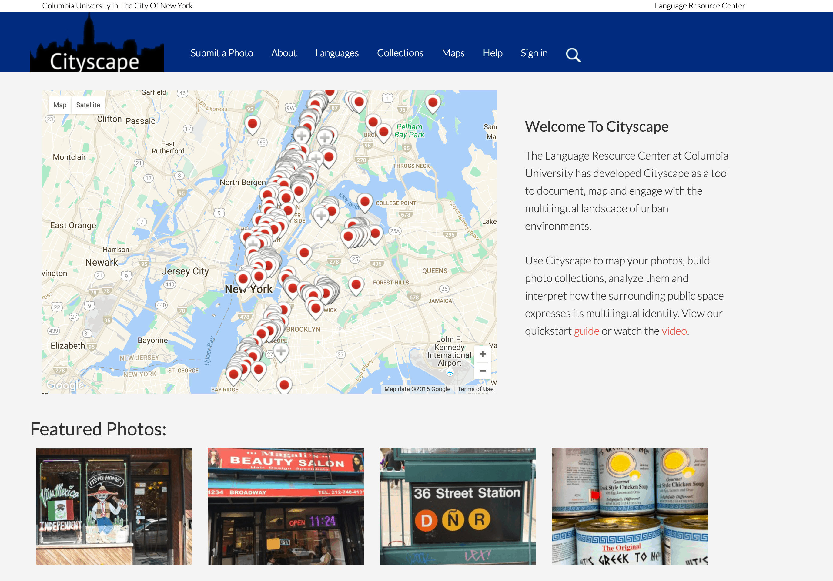Open the Help menu item
833x581 pixels.
pos(492,53)
